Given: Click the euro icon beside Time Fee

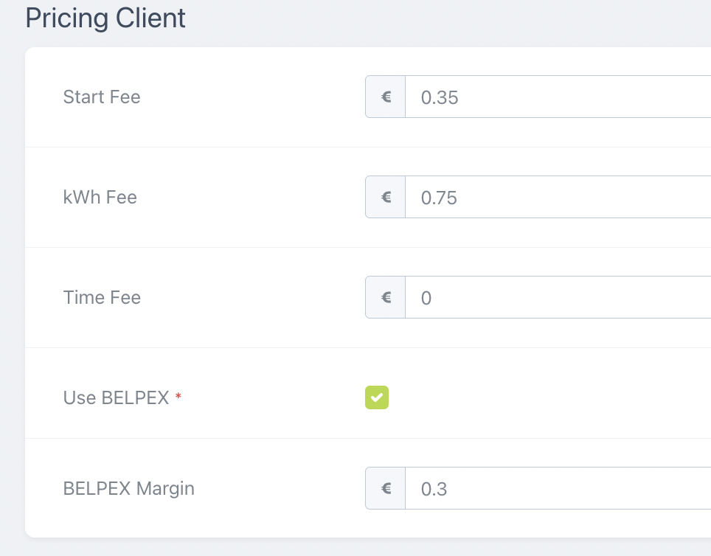Looking at the screenshot, I should coord(386,297).
